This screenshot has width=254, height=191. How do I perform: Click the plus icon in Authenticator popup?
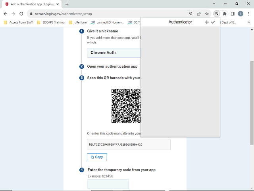point(206,22)
